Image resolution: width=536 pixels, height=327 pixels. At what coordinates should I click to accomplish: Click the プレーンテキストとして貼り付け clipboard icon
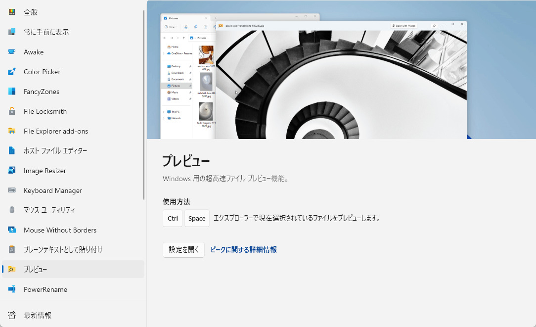(12, 249)
